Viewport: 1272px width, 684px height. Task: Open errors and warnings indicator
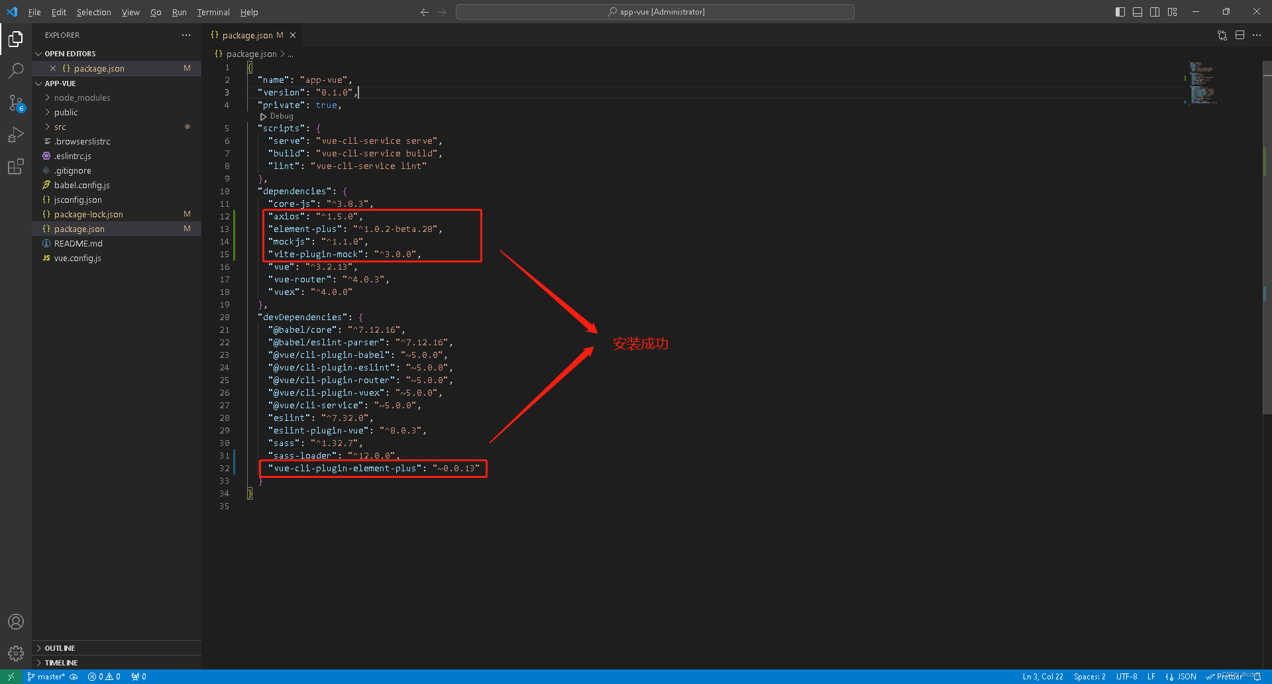click(104, 677)
